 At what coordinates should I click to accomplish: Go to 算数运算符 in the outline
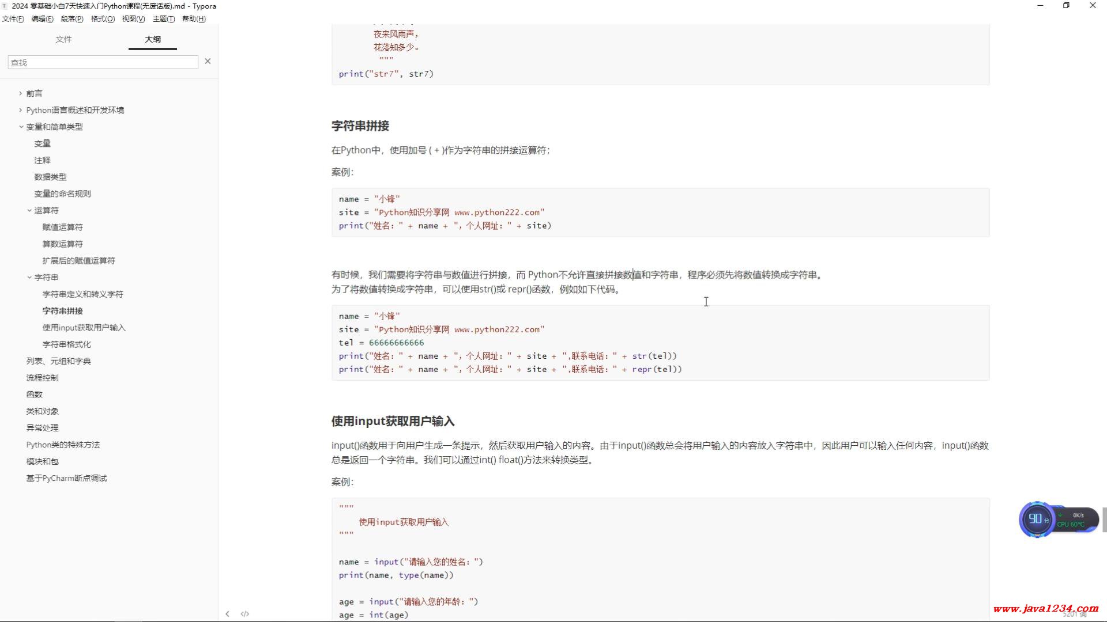[62, 244]
